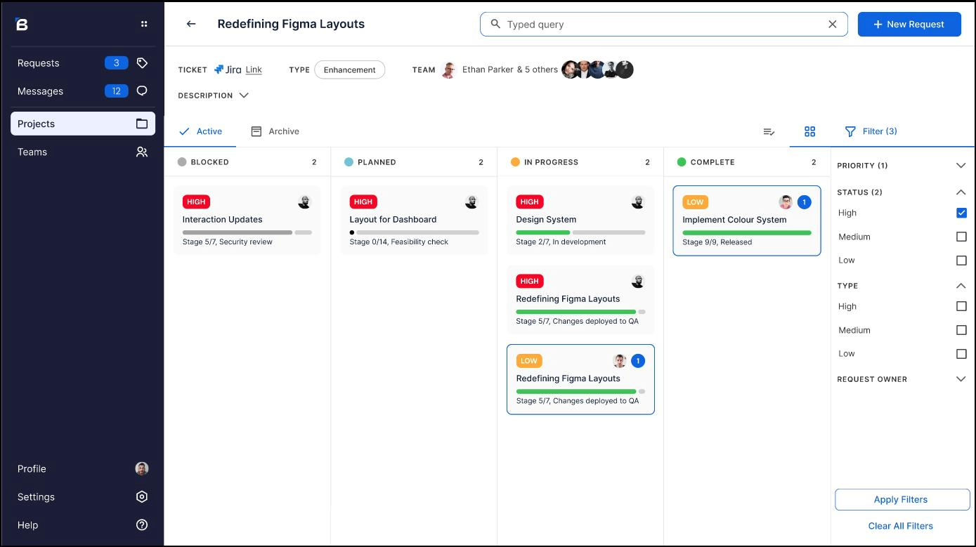
Task: Expand the Request Owner filter section
Action: click(x=961, y=379)
